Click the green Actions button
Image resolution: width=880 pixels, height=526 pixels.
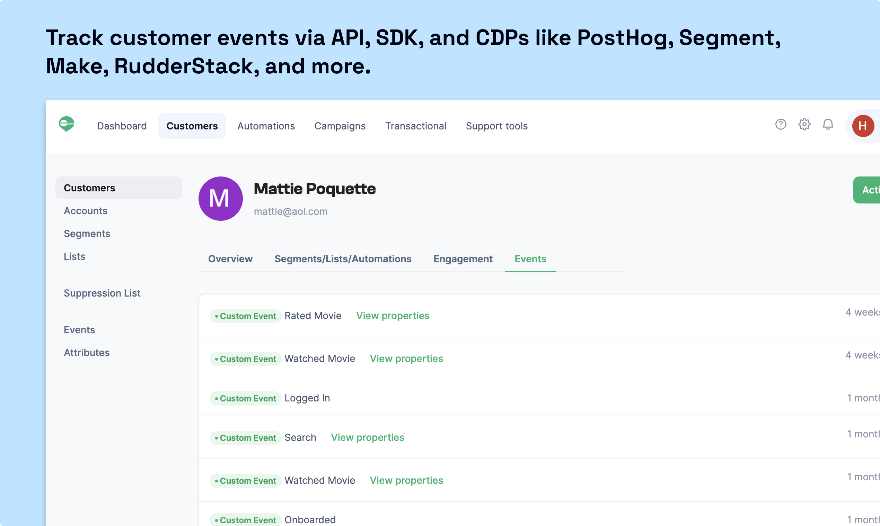(868, 190)
